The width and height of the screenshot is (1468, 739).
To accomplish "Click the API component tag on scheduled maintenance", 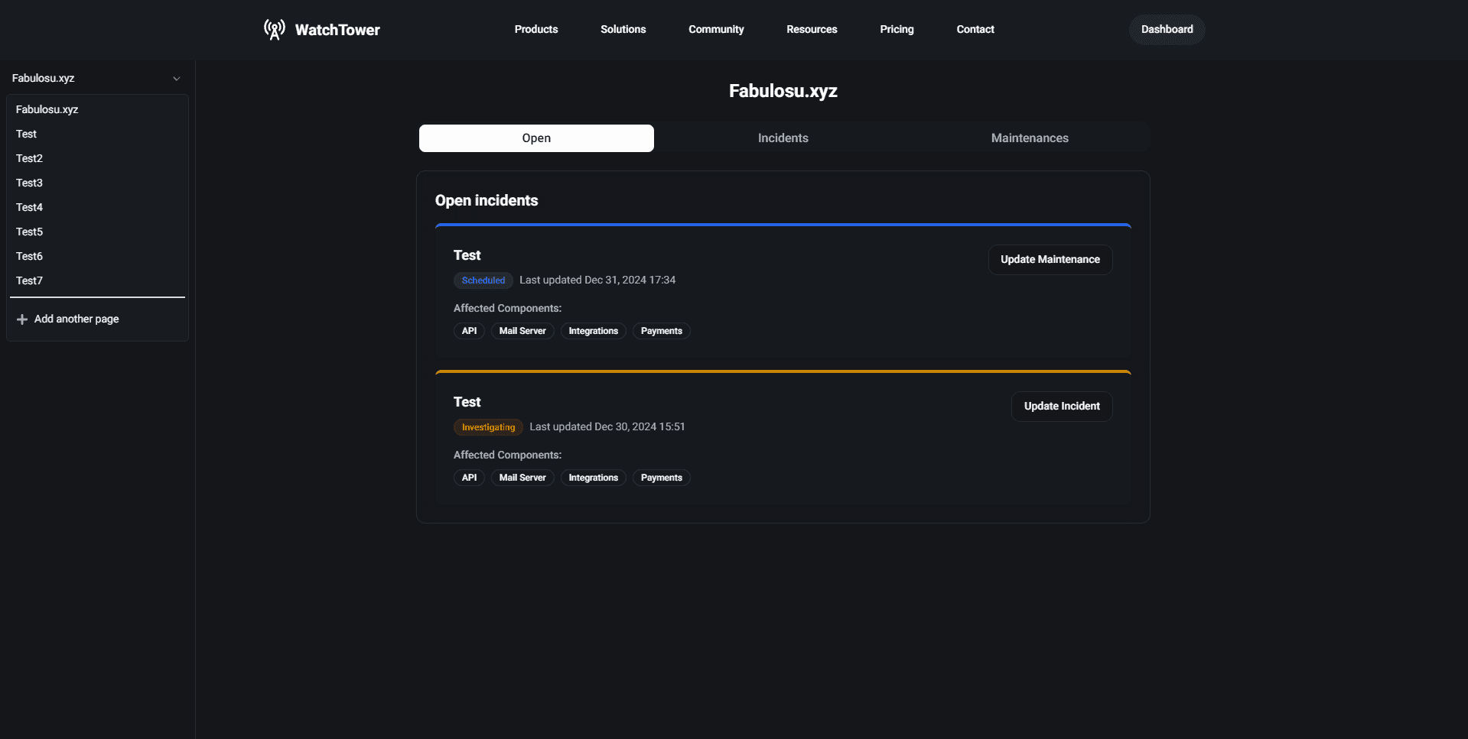I will (469, 330).
